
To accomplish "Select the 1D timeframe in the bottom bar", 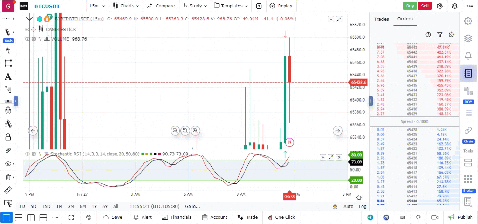I will tap(22, 206).
